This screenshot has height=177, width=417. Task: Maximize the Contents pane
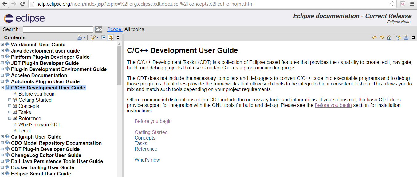[118, 37]
